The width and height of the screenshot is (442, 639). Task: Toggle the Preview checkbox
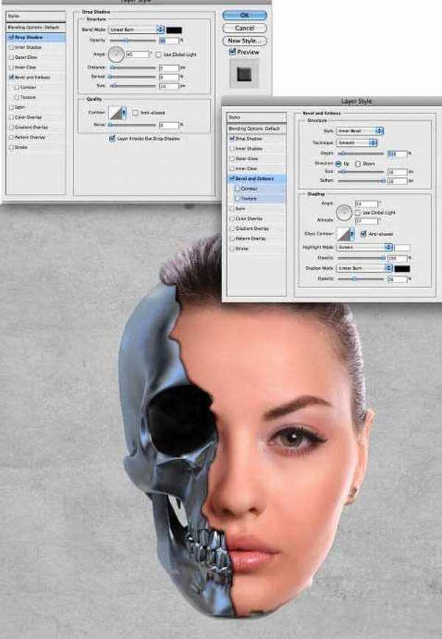click(233, 52)
